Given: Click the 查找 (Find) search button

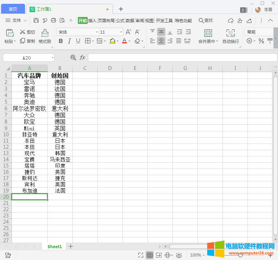Looking at the screenshot, I should click(205, 20).
